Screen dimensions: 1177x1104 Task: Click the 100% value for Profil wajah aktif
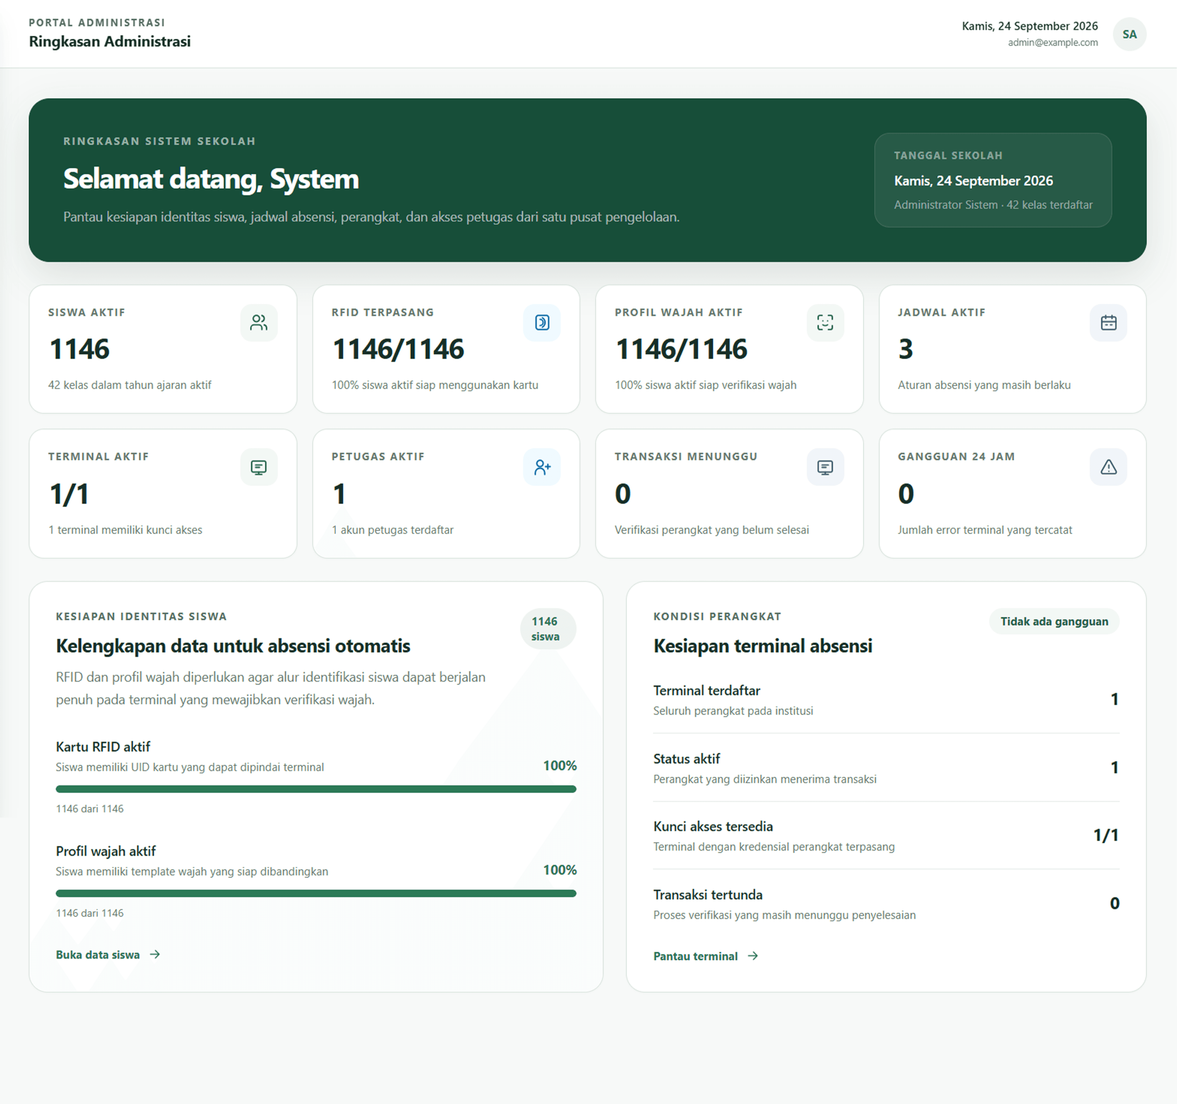pos(559,870)
